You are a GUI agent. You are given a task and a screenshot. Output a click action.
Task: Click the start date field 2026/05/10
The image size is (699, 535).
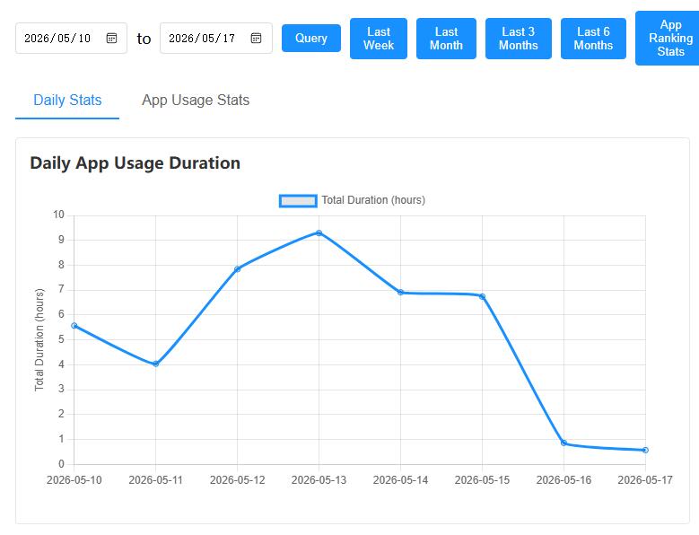click(x=71, y=39)
